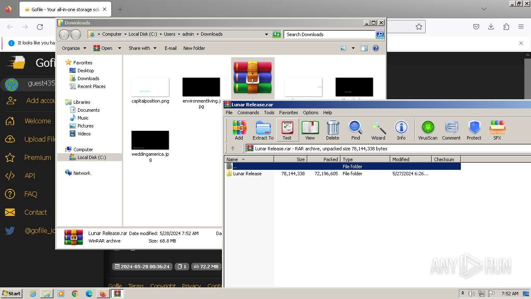
Task: Click the Start button
Action: click(11, 294)
